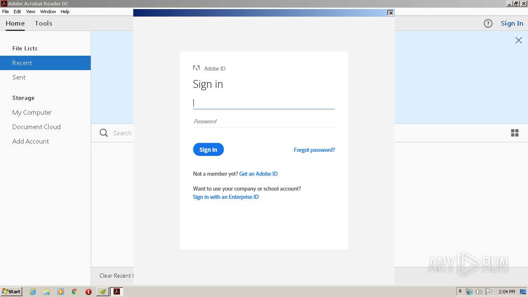Click the Search field in file list
This screenshot has height=297, width=528.
pos(123,133)
